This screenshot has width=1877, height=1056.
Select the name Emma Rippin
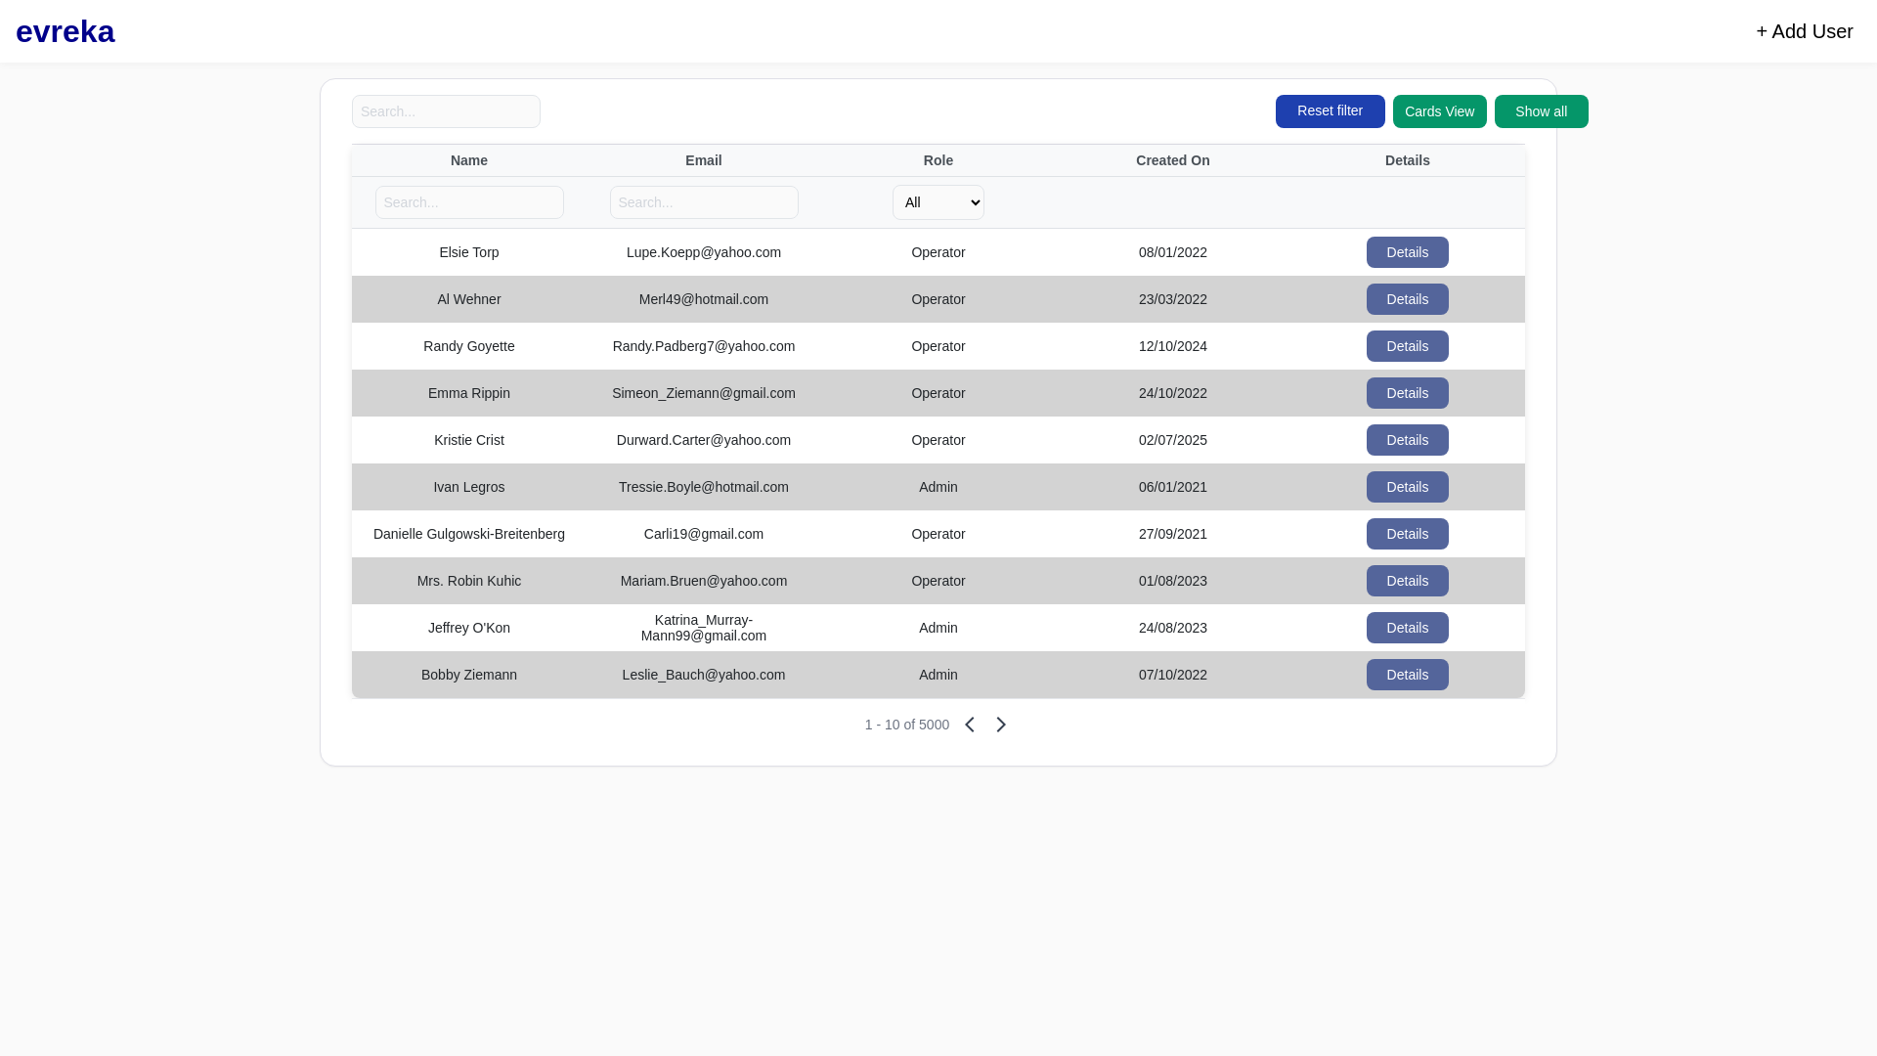[x=469, y=393]
